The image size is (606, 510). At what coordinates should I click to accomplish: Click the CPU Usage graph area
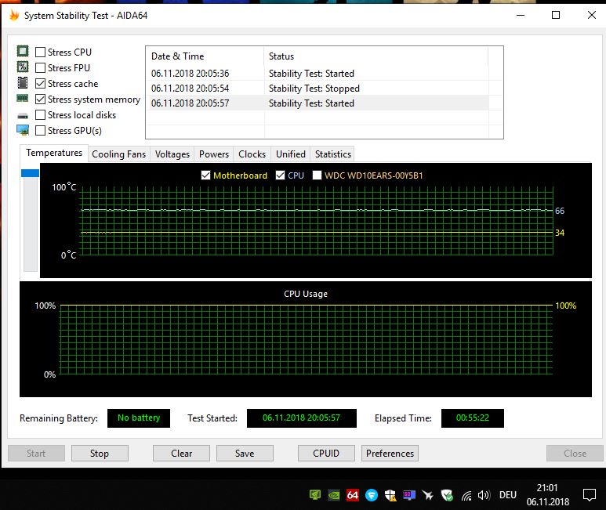[306, 339]
